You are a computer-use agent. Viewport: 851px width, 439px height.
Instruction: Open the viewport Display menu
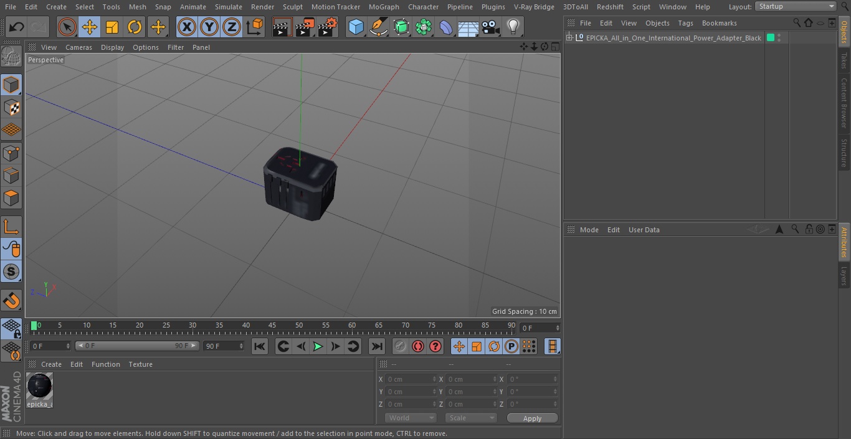click(112, 47)
